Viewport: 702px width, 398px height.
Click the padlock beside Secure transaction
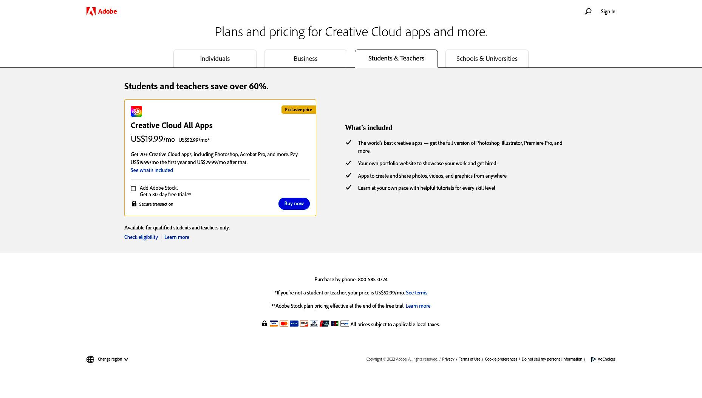[134, 204]
